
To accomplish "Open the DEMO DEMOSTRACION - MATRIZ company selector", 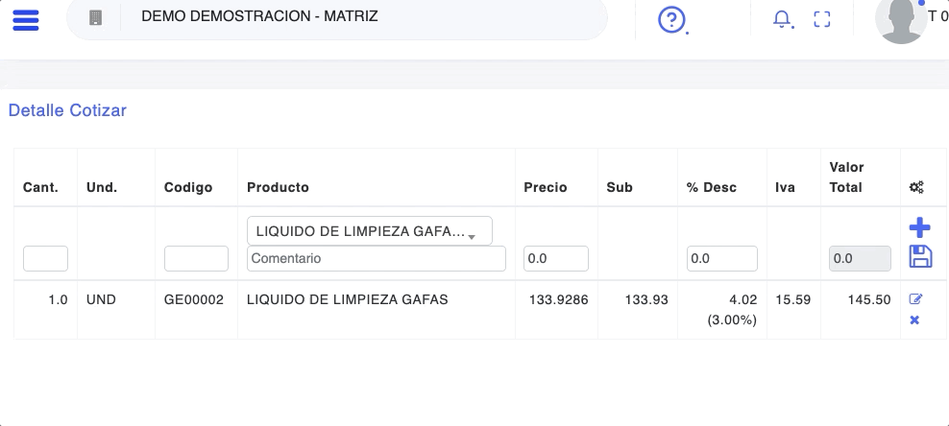I will tap(259, 16).
